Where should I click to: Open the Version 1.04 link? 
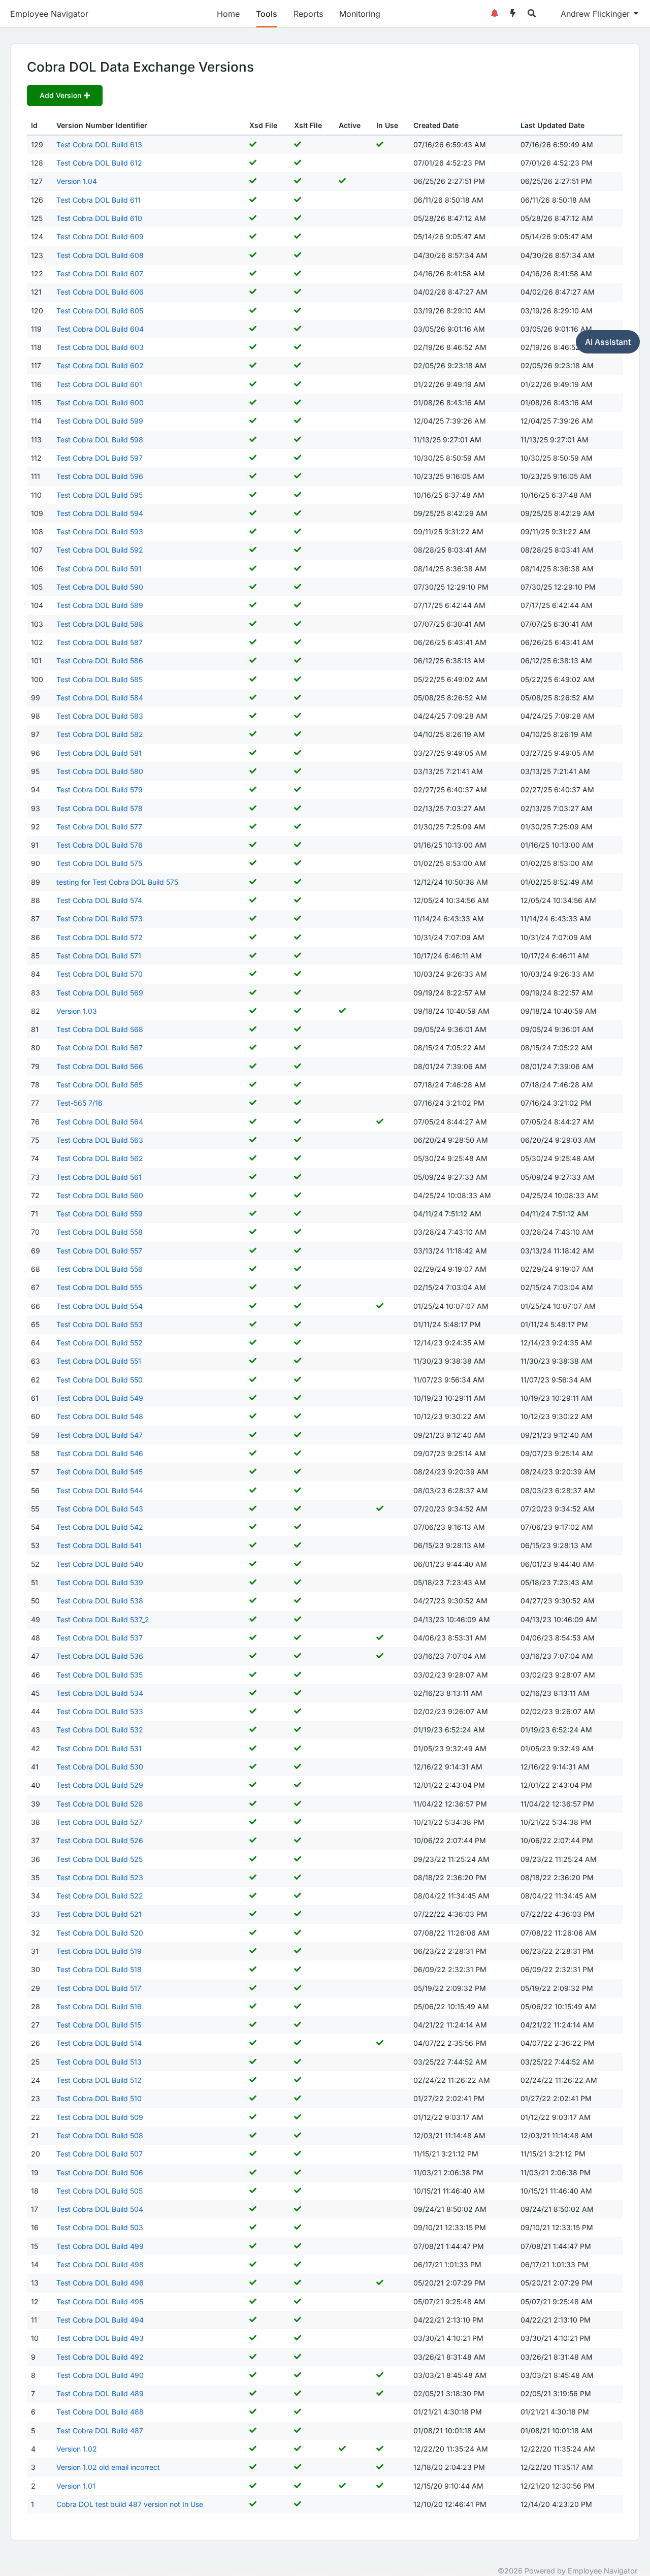76,182
